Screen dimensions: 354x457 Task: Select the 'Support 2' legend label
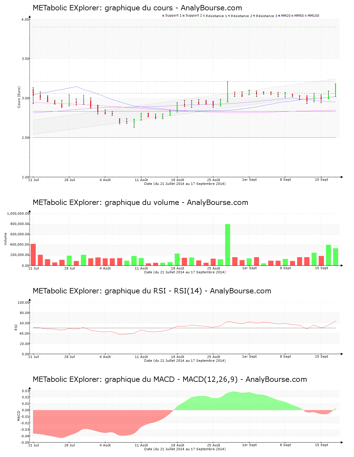pyautogui.click(x=194, y=16)
